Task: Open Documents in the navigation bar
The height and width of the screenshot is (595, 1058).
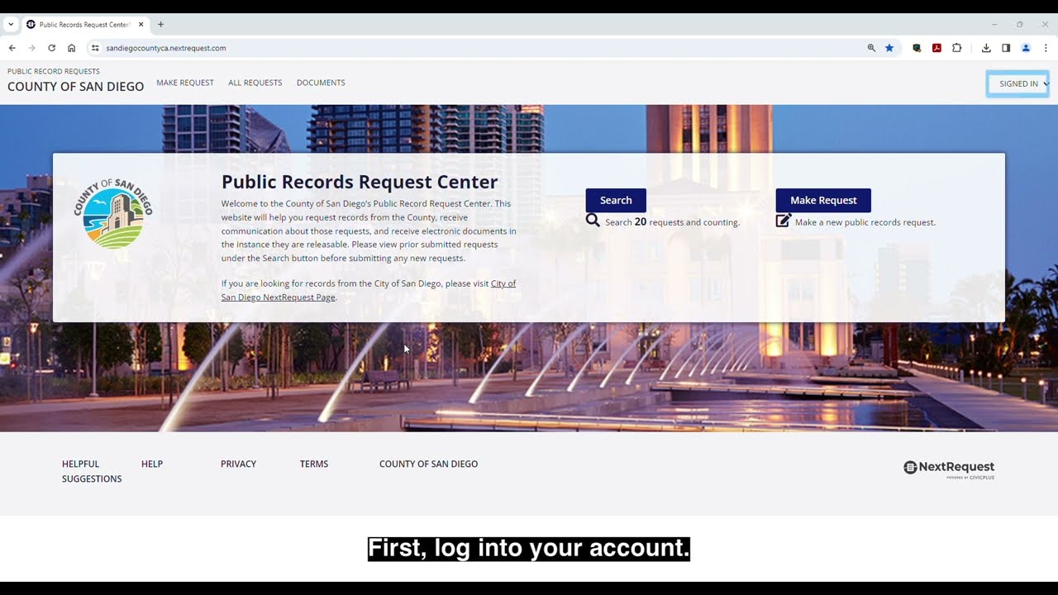Action: click(321, 83)
